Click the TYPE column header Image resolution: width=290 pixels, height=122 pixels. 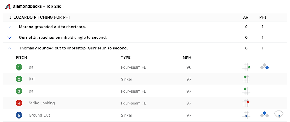126,58
